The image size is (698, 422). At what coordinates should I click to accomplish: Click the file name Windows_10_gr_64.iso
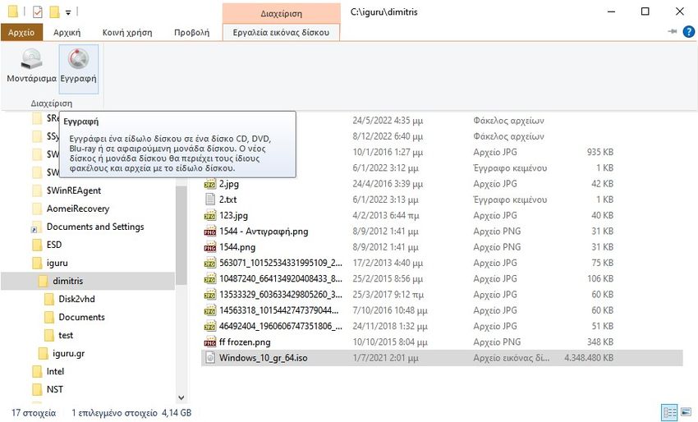(263, 358)
